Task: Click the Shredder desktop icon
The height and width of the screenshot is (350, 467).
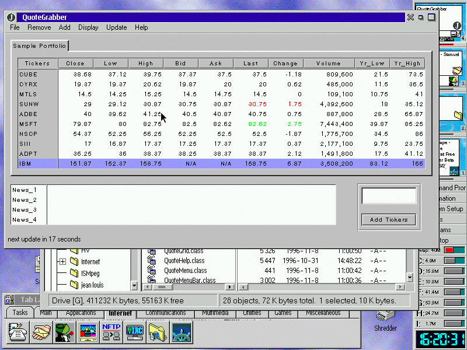Action: pyautogui.click(x=385, y=318)
